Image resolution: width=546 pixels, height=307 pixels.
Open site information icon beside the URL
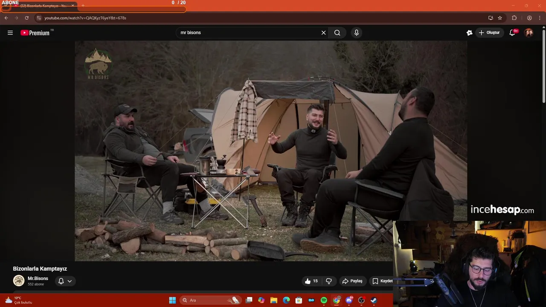(x=39, y=18)
